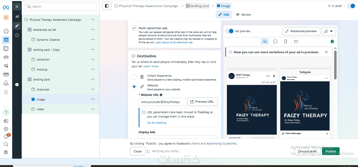The width and height of the screenshot is (358, 167).
Task: Open the clock history icon
Action: click(17, 35)
